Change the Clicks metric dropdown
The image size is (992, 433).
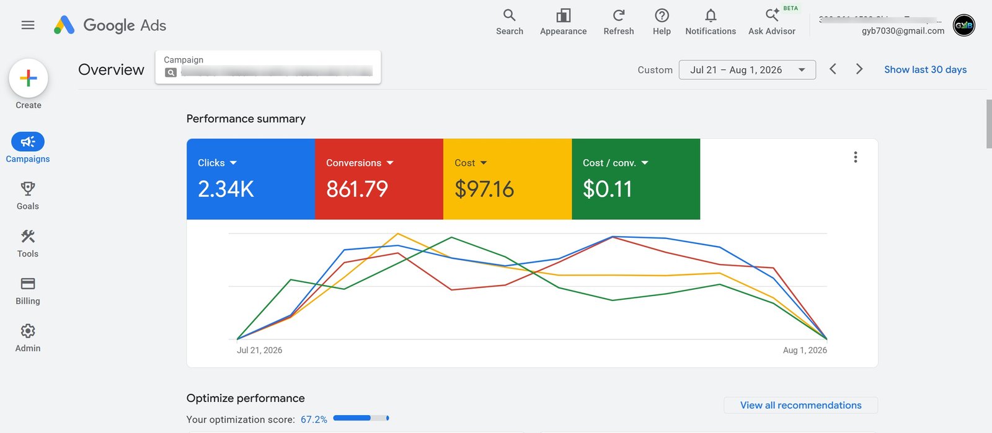[217, 163]
